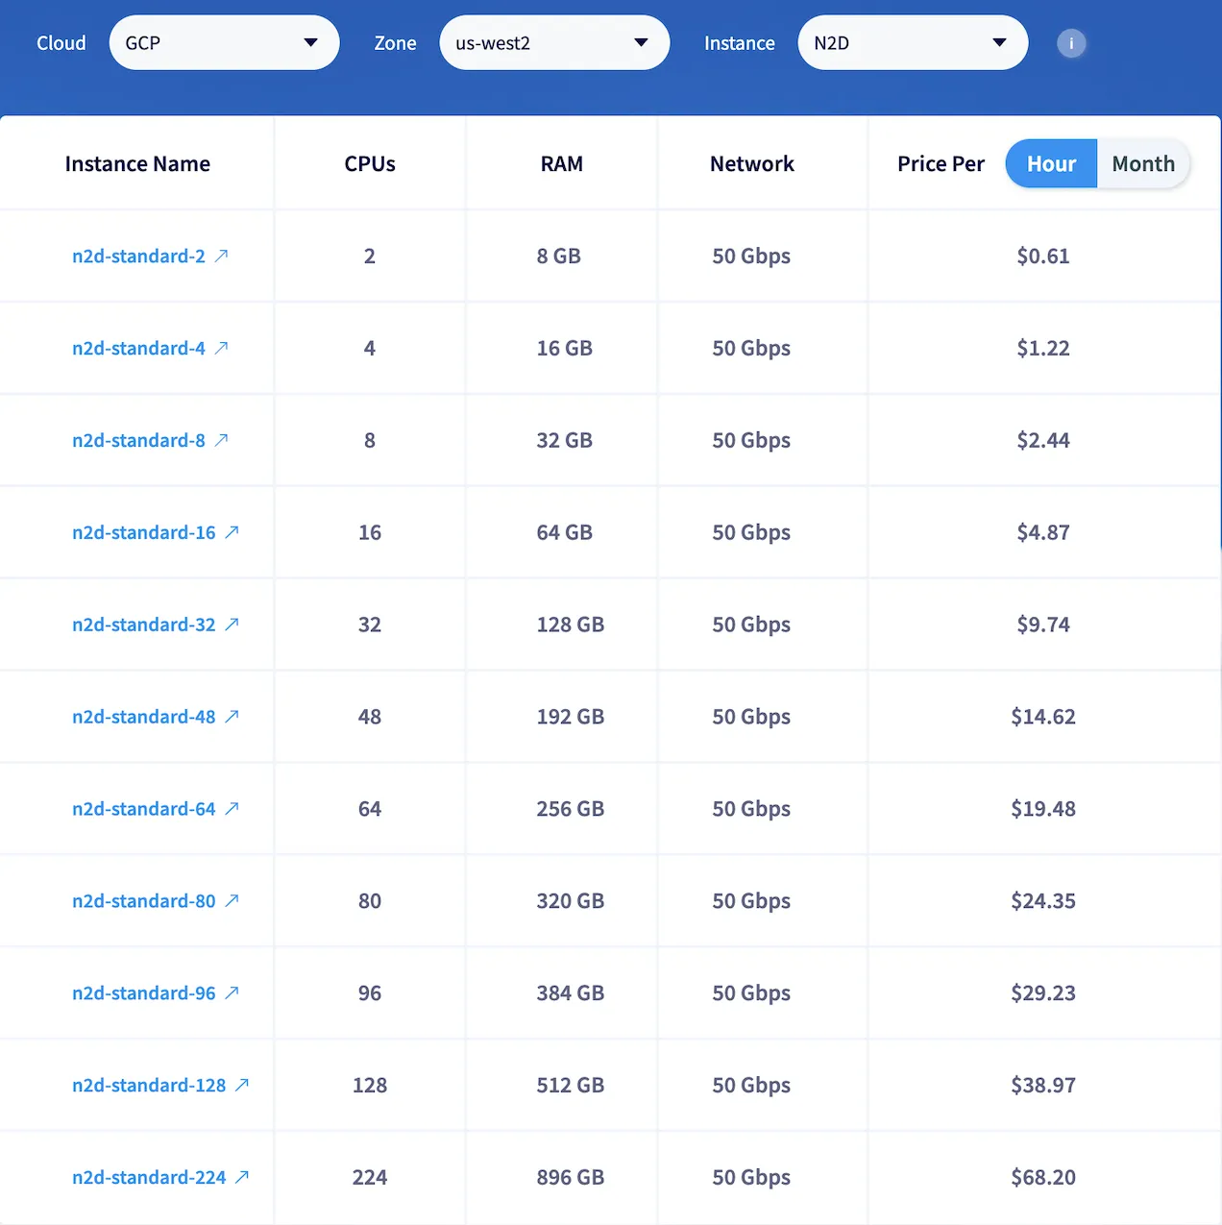Open the n2d-standard-16 instance link
The image size is (1222, 1225).
click(x=144, y=531)
